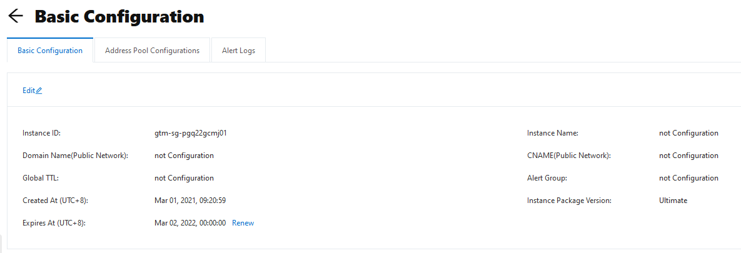Image resolution: width=741 pixels, height=253 pixels.
Task: Click the Alert Group value
Action: (x=688, y=178)
